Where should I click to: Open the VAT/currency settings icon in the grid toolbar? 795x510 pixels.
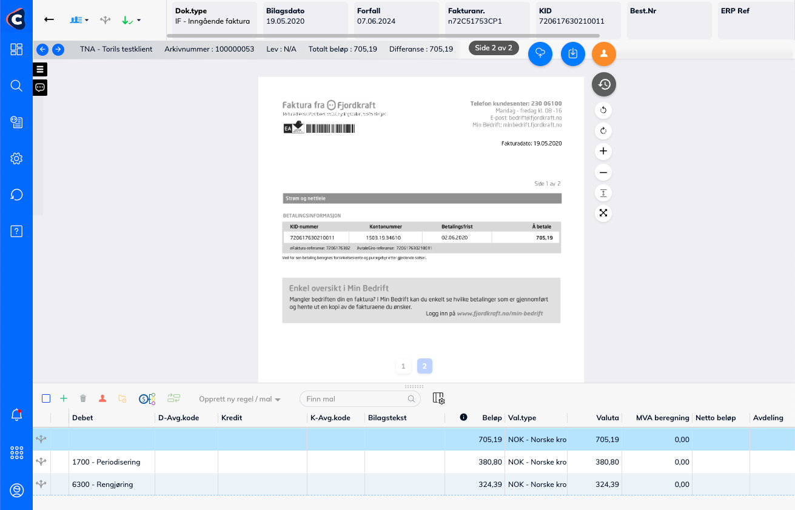146,398
